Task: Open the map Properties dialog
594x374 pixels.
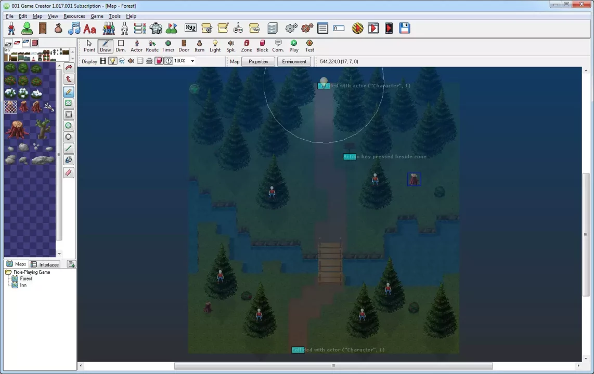Action: pyautogui.click(x=258, y=61)
